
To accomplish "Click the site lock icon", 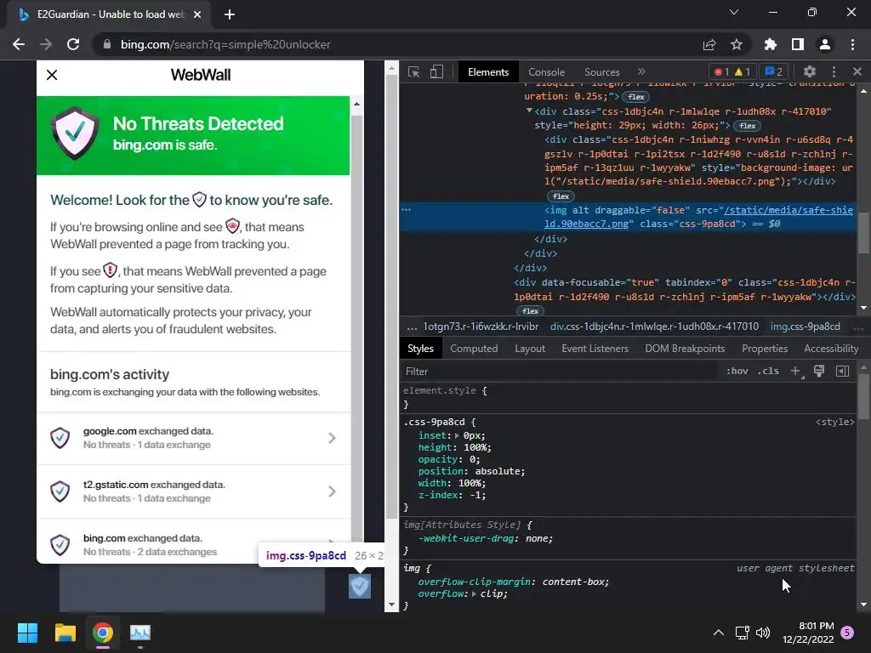I will point(107,44).
